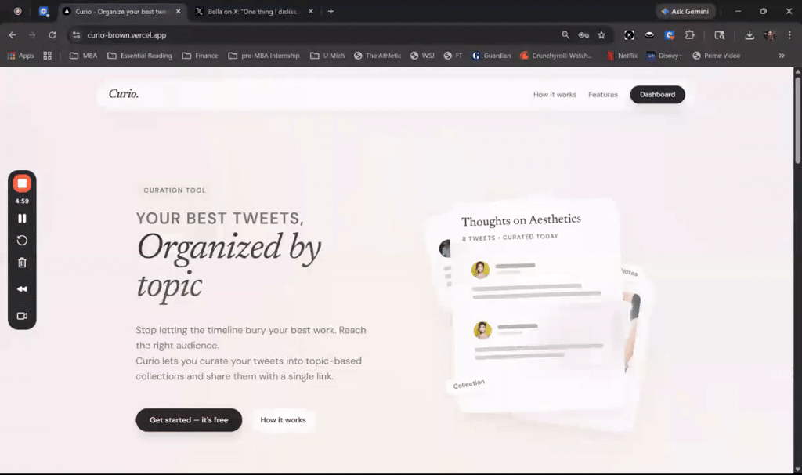Restart the recording from the beginning

[22, 241]
